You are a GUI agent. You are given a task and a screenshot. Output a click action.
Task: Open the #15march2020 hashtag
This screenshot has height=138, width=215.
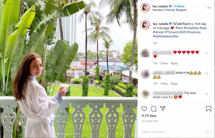(175, 32)
